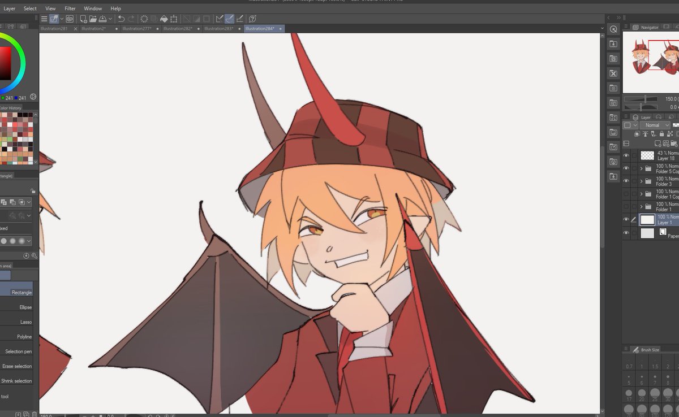Expand Folder 1 Copy layer folder
Screen dimensions: 679x417
pyautogui.click(x=641, y=194)
